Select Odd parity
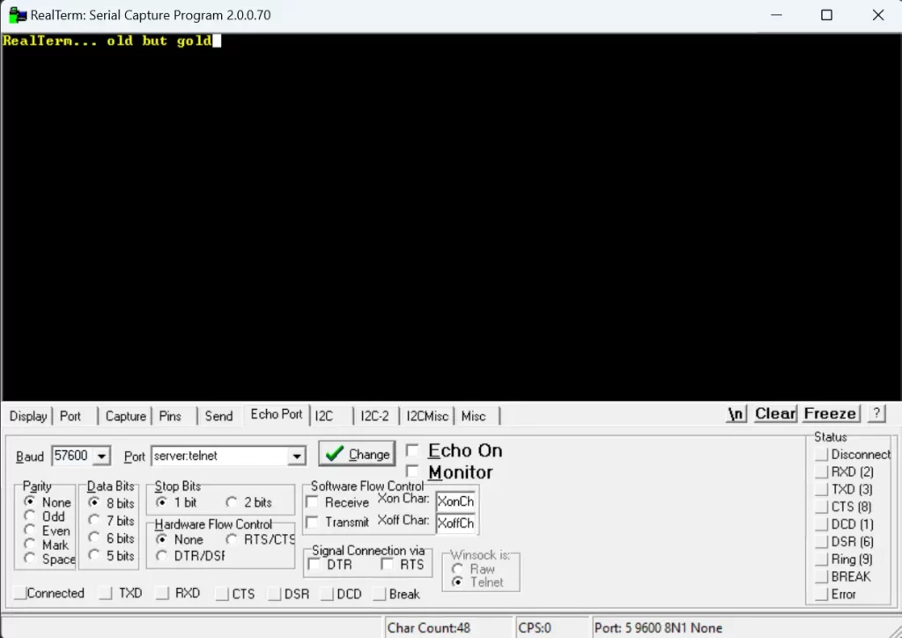 [30, 516]
